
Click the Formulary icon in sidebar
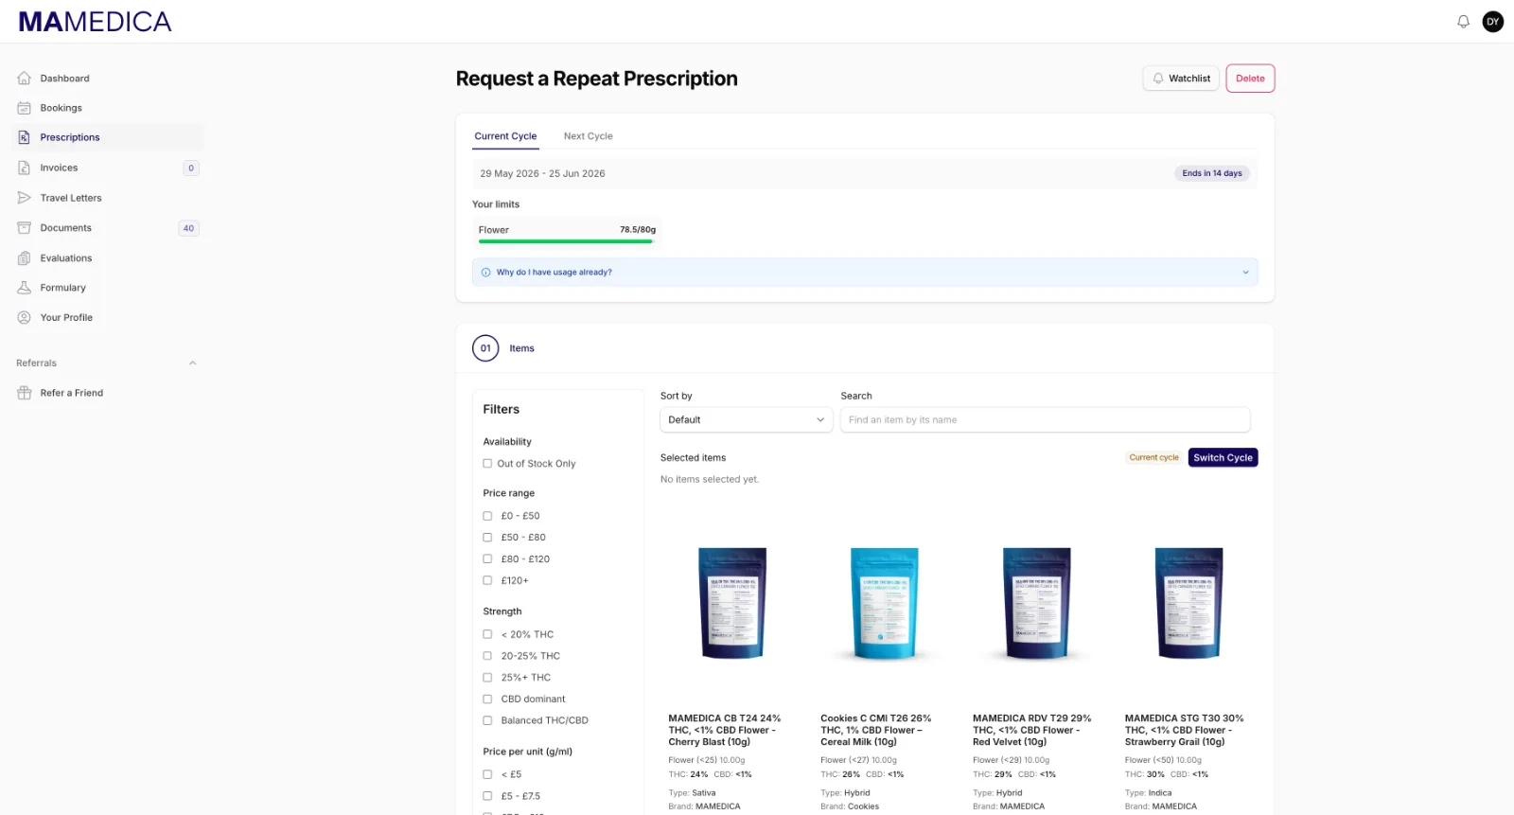click(x=25, y=288)
